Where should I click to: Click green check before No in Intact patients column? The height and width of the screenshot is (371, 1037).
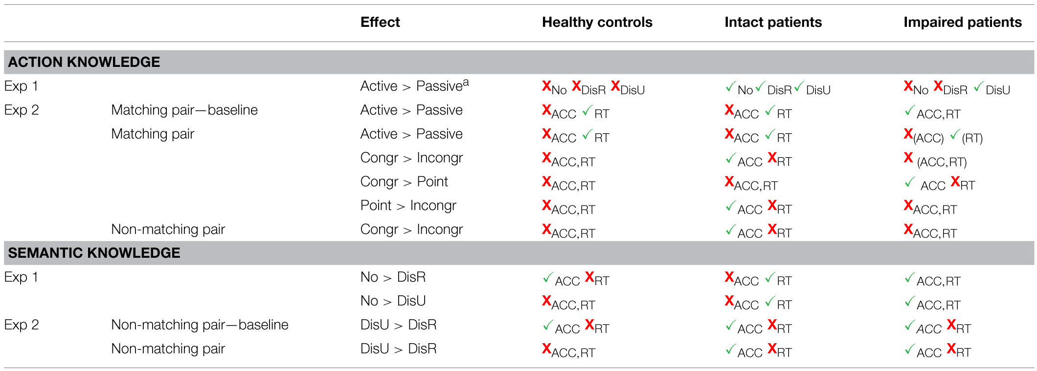730,87
